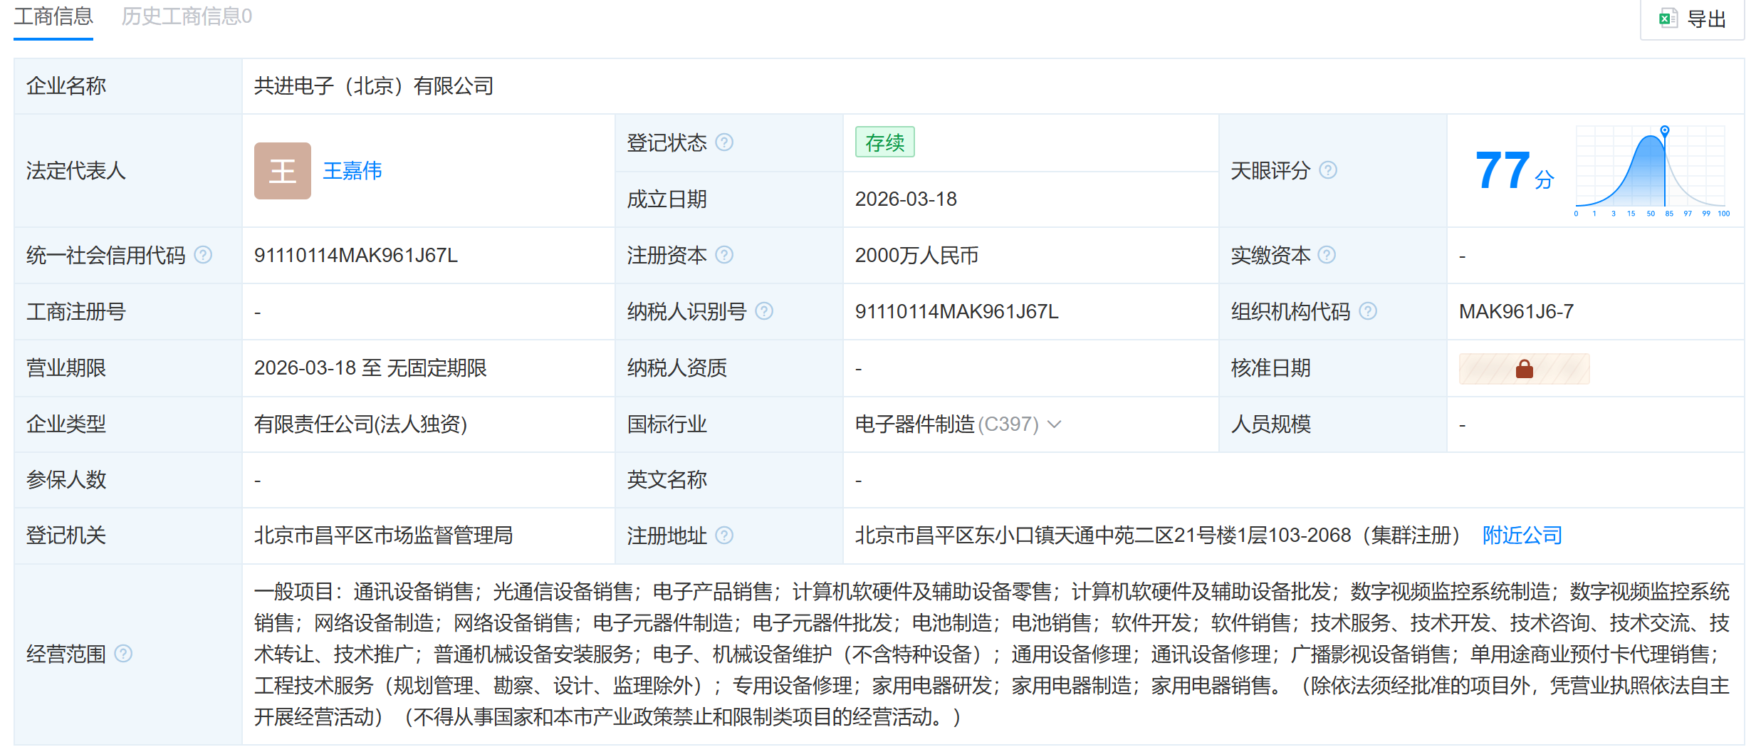Open the 附近公司 nearby companies link

[x=1522, y=536]
